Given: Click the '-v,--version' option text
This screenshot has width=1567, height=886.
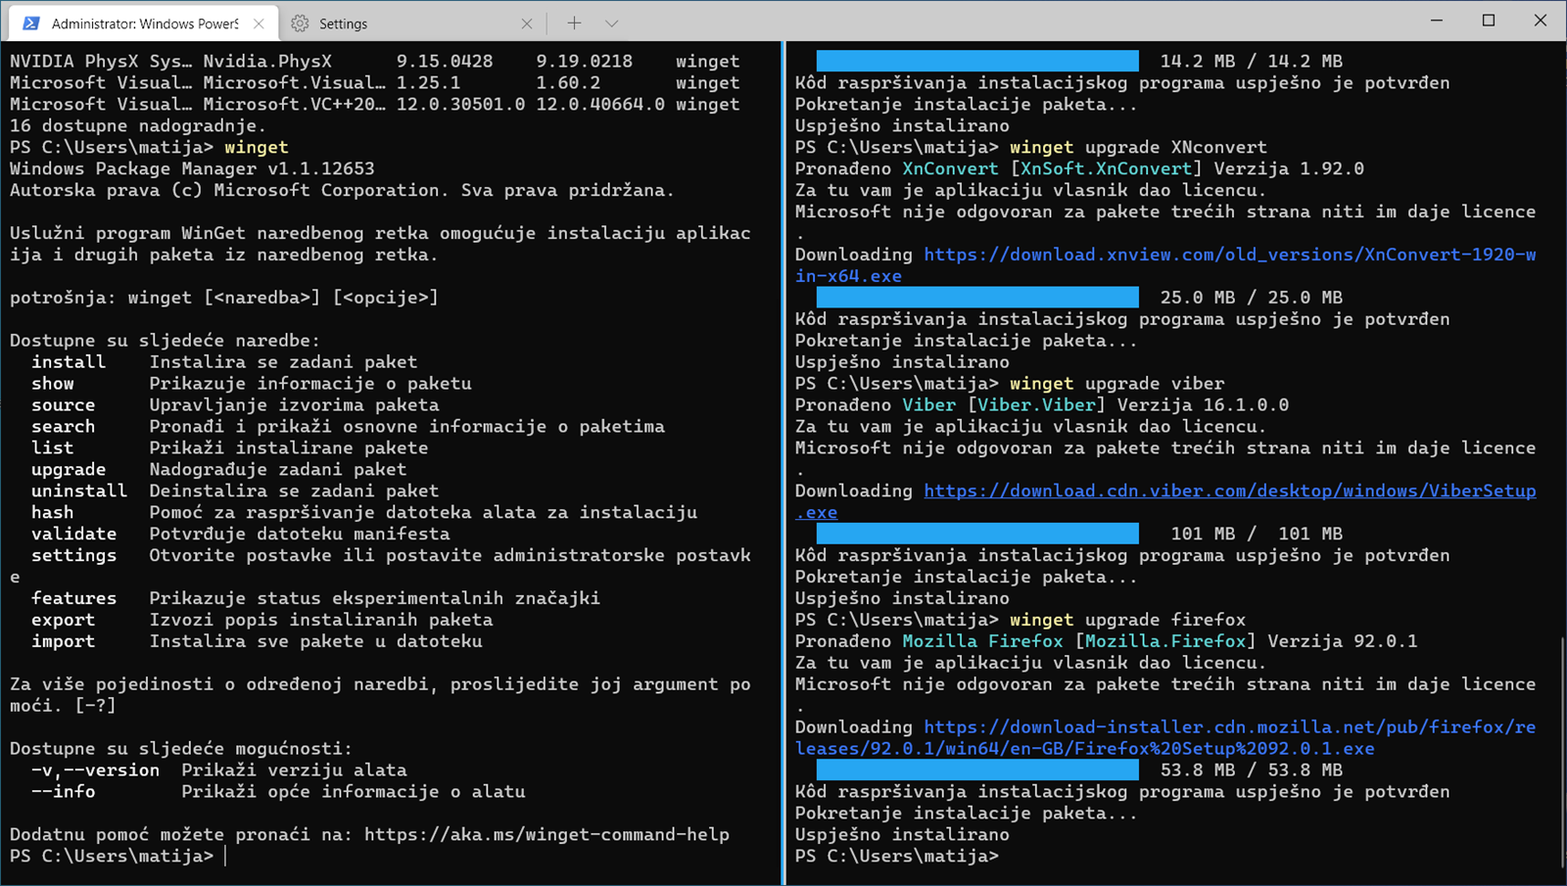Looking at the screenshot, I should (95, 769).
